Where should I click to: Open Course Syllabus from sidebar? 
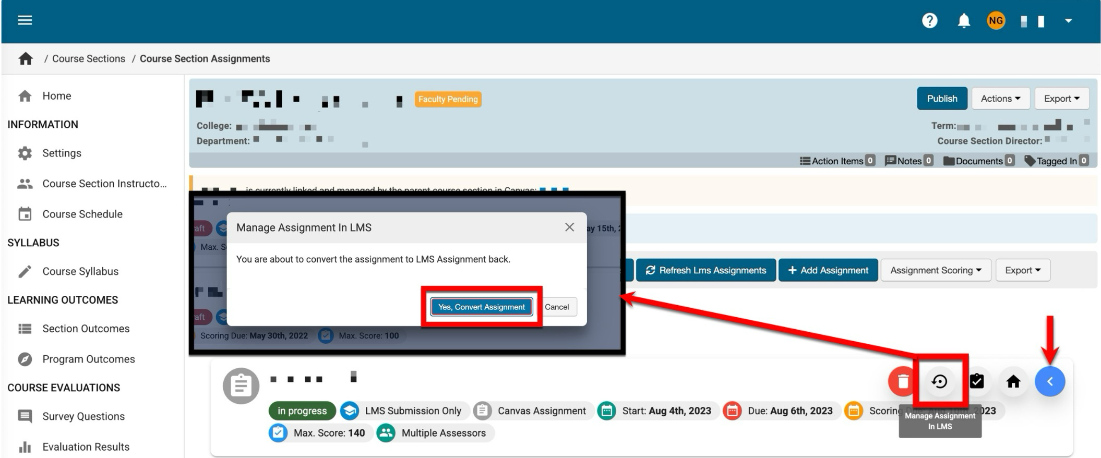[x=80, y=271]
